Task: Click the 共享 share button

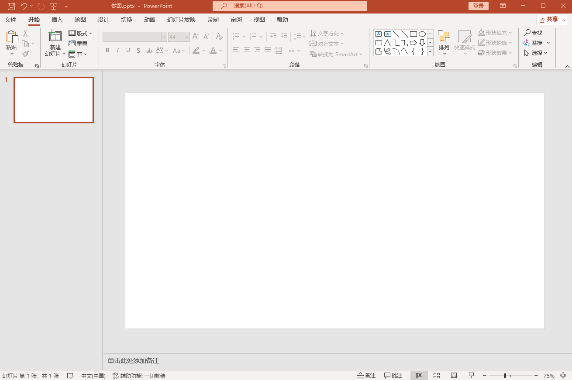Action: 552,20
